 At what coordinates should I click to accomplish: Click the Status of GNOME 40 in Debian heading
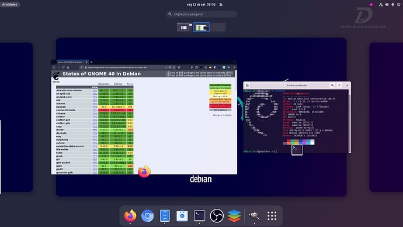tap(102, 74)
